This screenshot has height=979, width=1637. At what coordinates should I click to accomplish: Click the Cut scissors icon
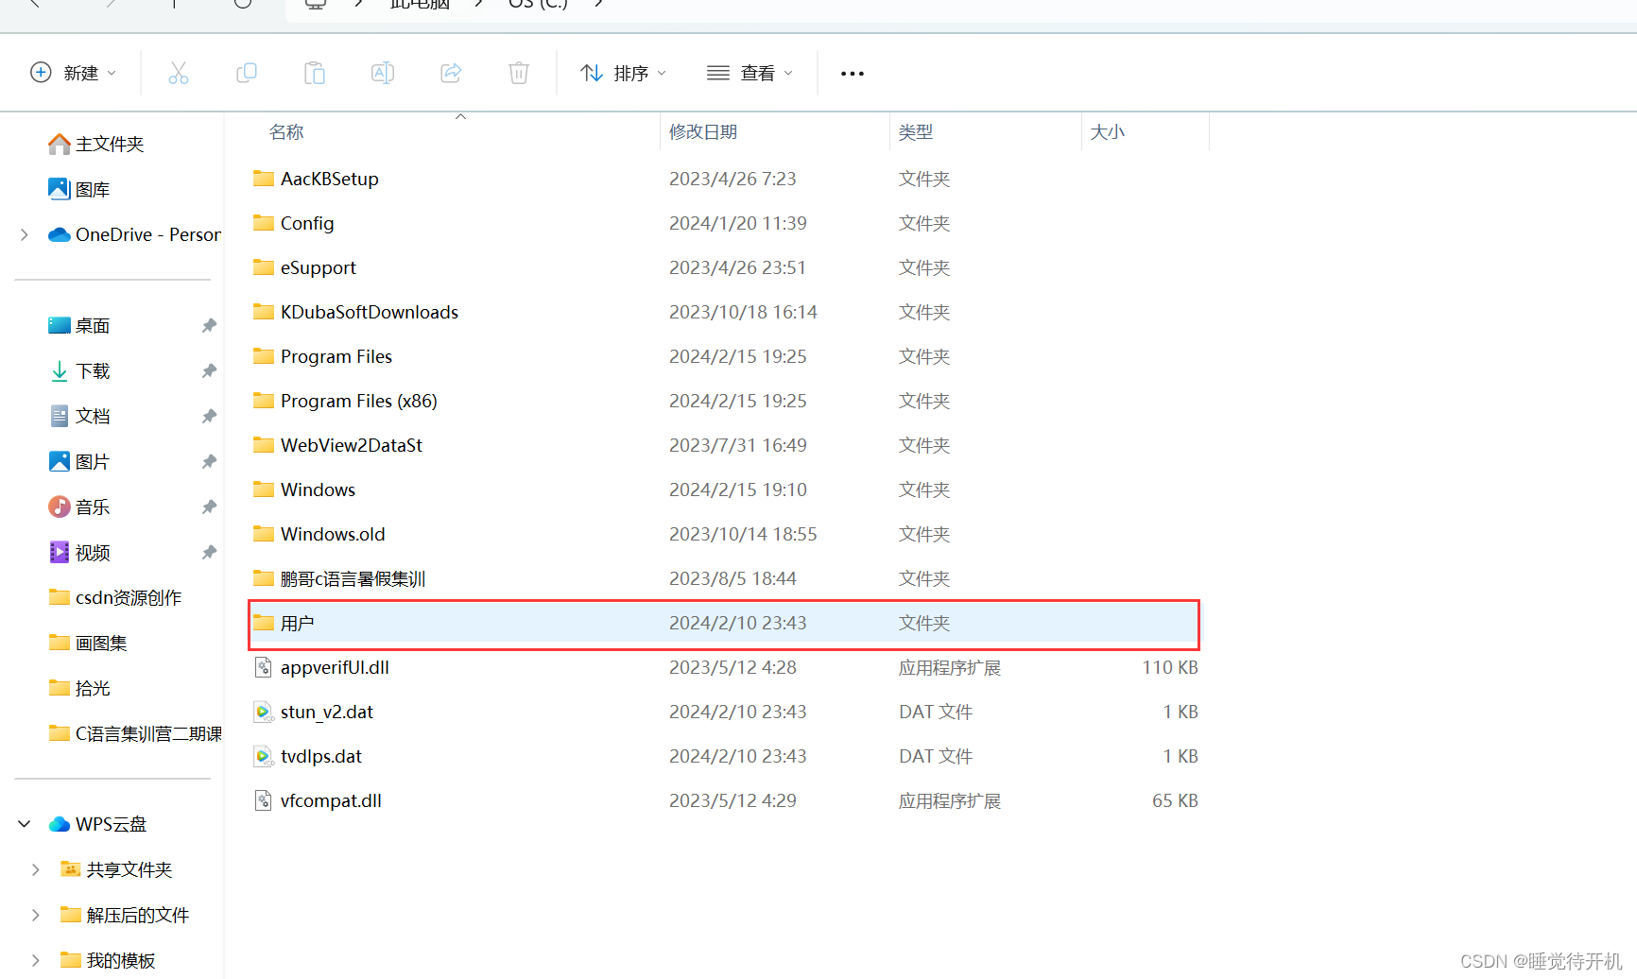pos(179,73)
